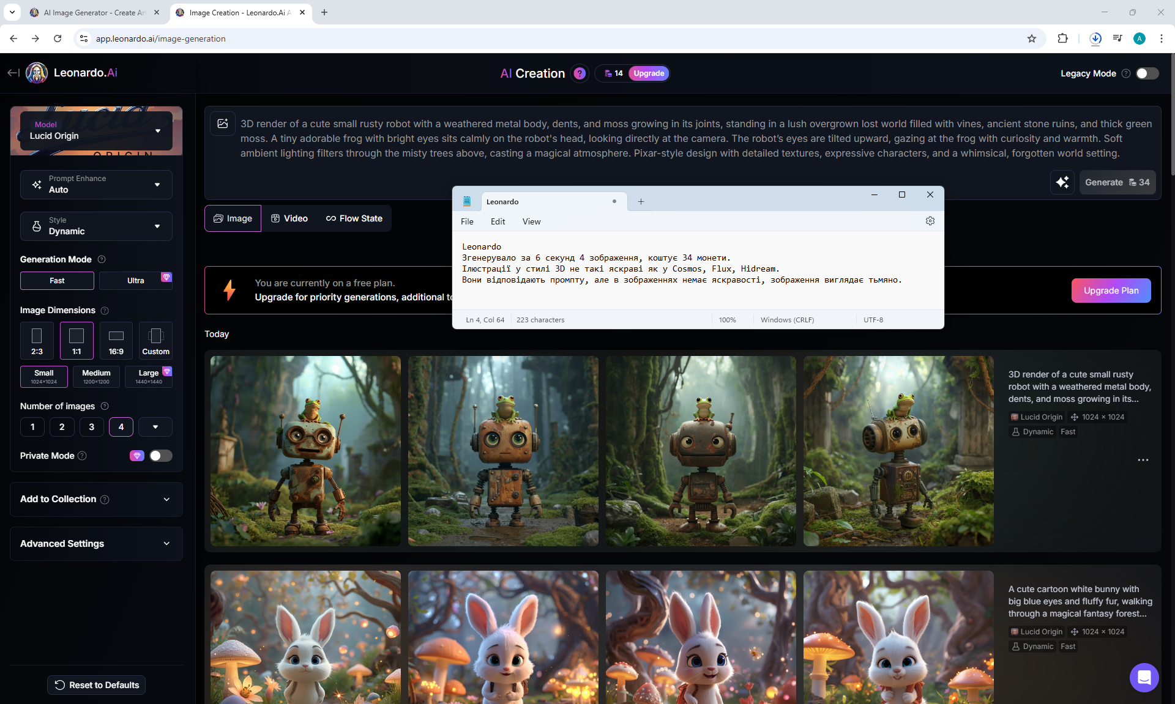The height and width of the screenshot is (704, 1175).
Task: Enable the Legacy Mode switch
Action: pyautogui.click(x=1147, y=73)
